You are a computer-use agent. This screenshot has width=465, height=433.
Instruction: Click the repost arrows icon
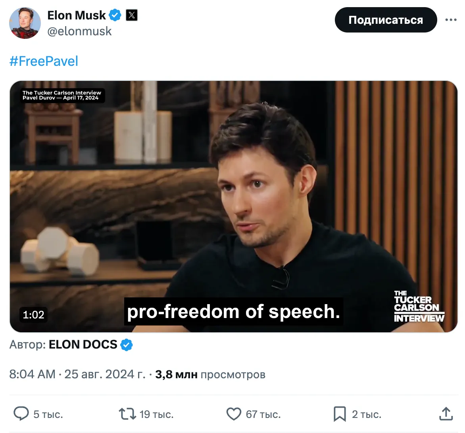[127, 414]
